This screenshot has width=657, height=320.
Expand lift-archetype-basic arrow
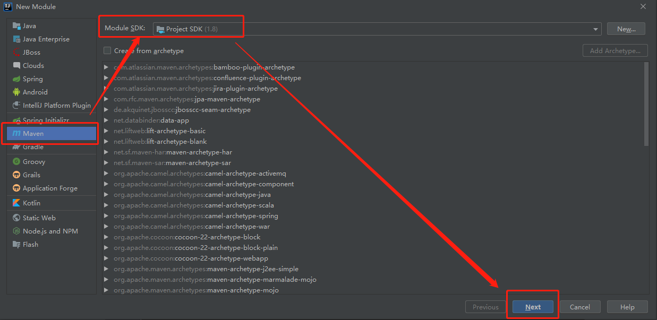tap(106, 131)
